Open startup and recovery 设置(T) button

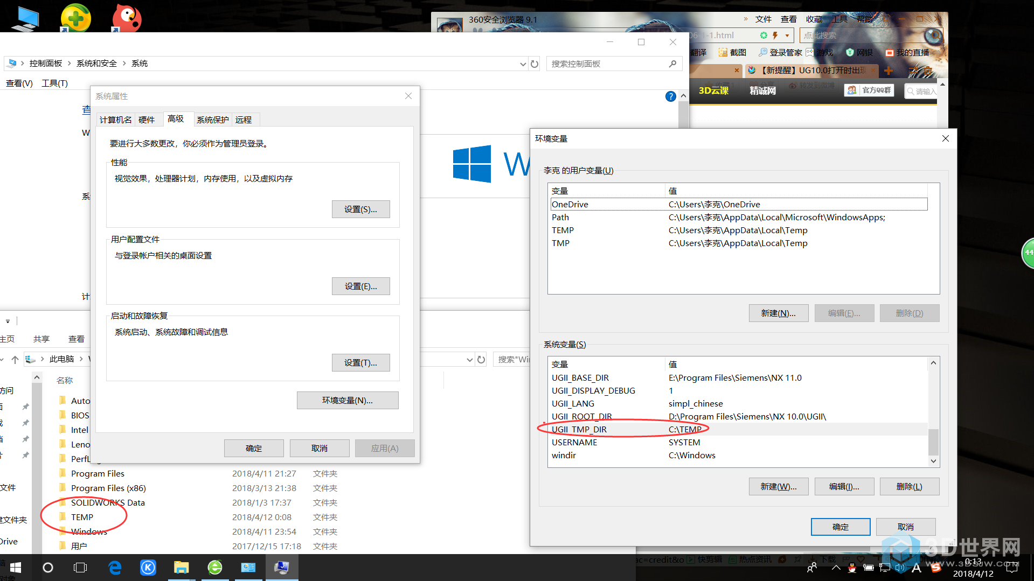[361, 363]
